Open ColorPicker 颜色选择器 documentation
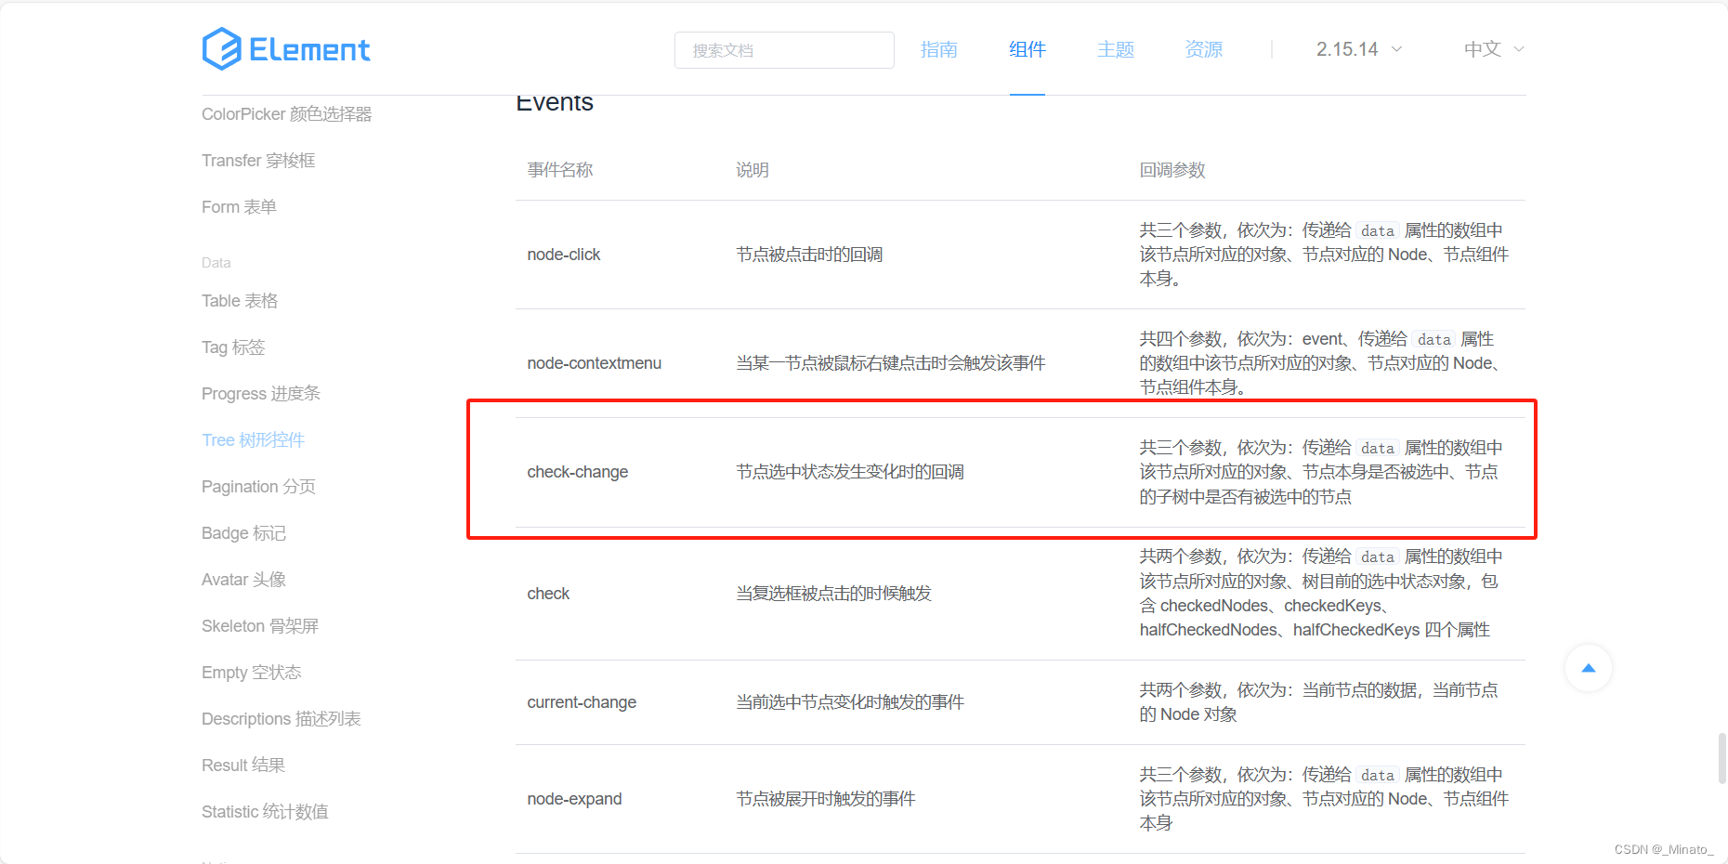This screenshot has height=864, width=1728. 287,113
